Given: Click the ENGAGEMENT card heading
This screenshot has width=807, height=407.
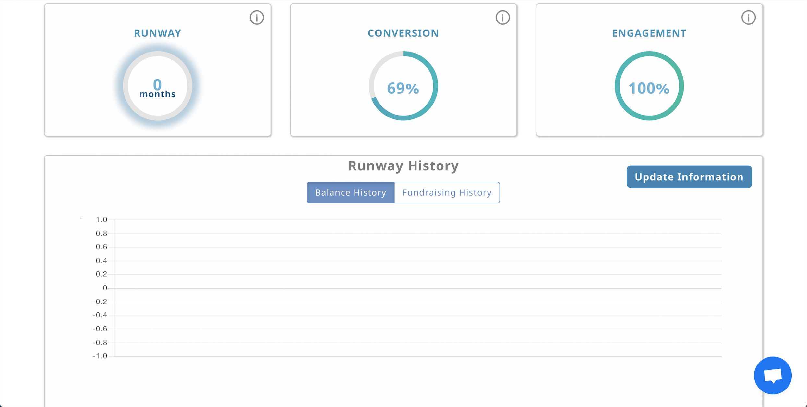Looking at the screenshot, I should (649, 33).
